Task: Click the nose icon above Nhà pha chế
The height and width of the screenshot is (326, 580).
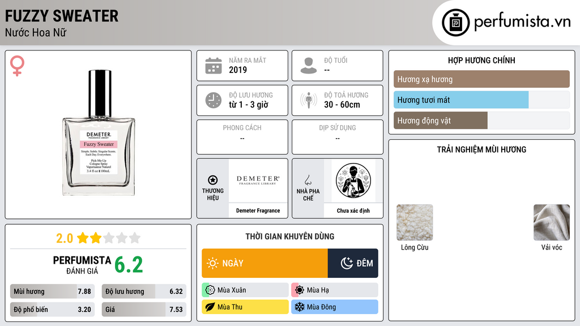Action: [308, 180]
